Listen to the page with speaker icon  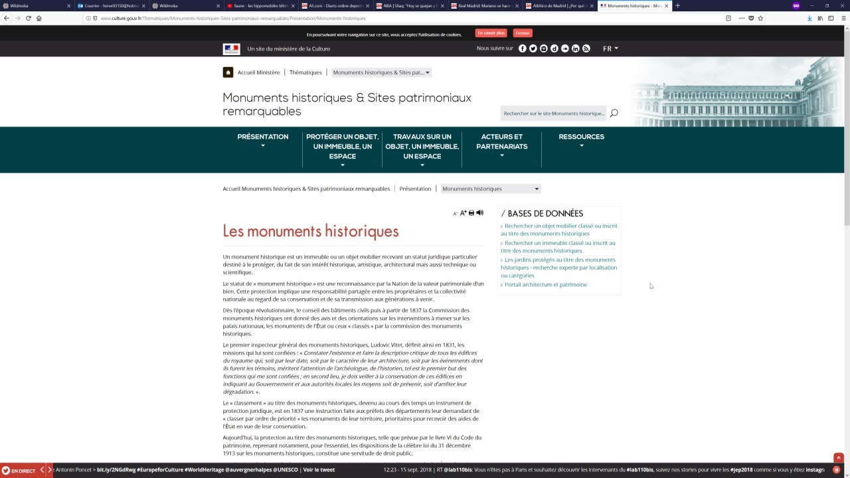(x=480, y=212)
